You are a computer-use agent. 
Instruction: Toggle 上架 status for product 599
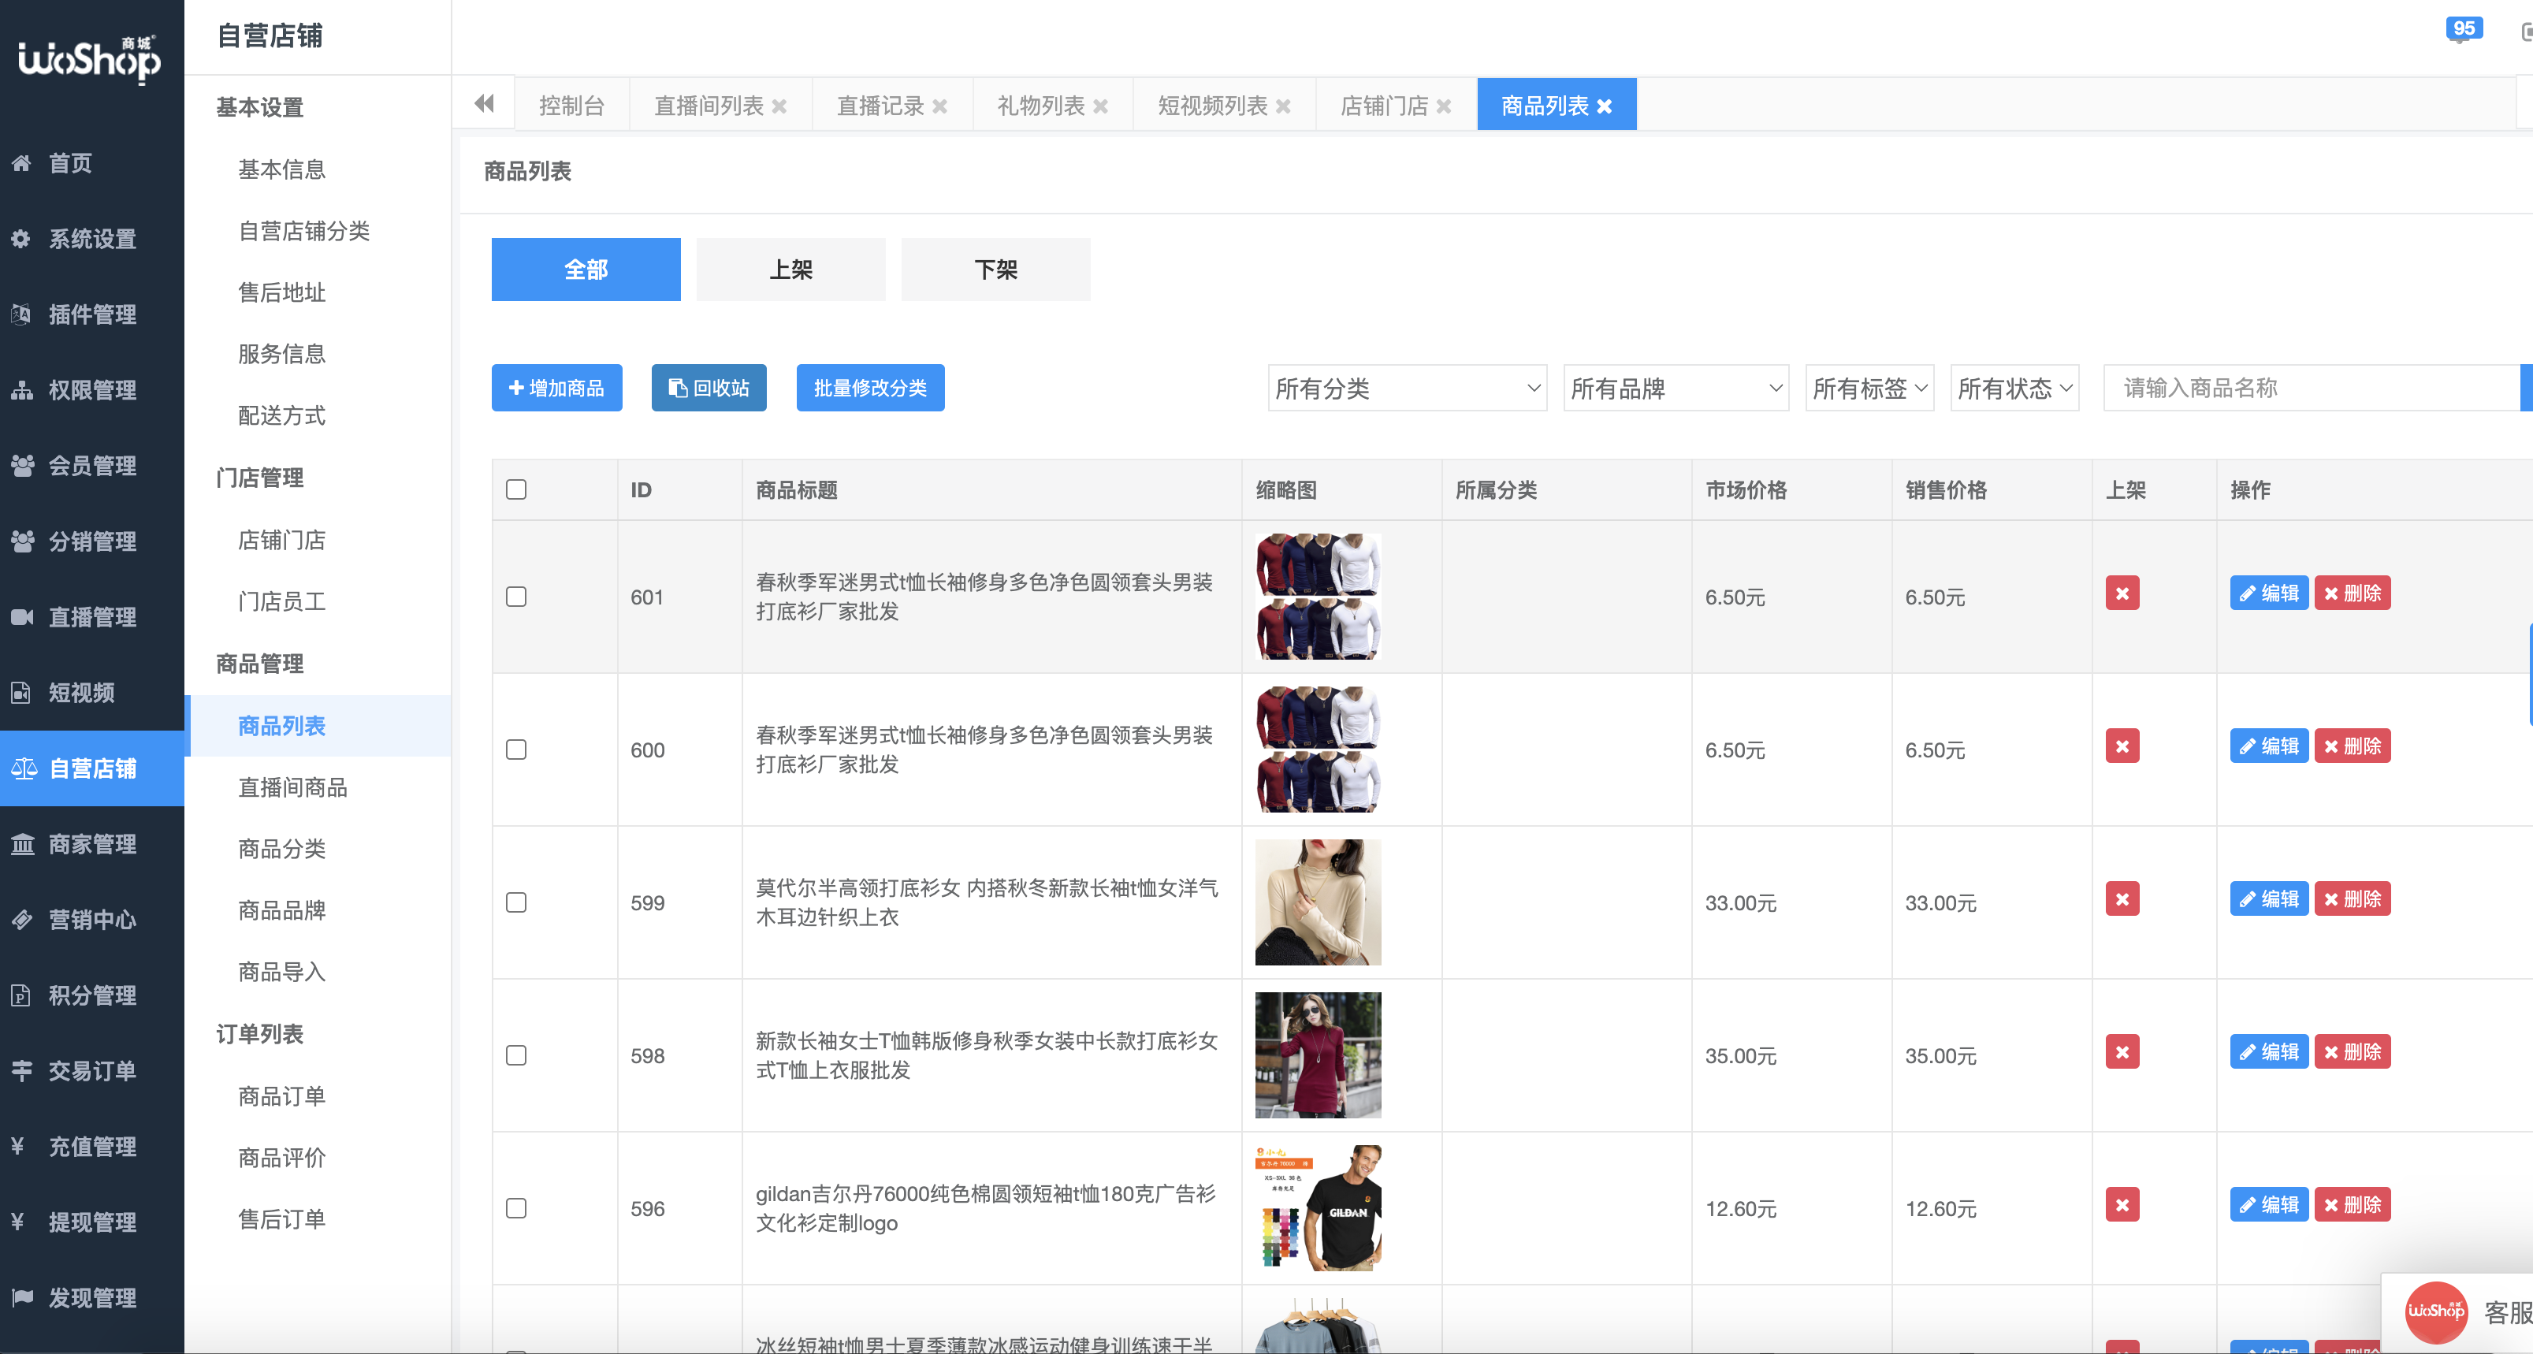[2122, 900]
